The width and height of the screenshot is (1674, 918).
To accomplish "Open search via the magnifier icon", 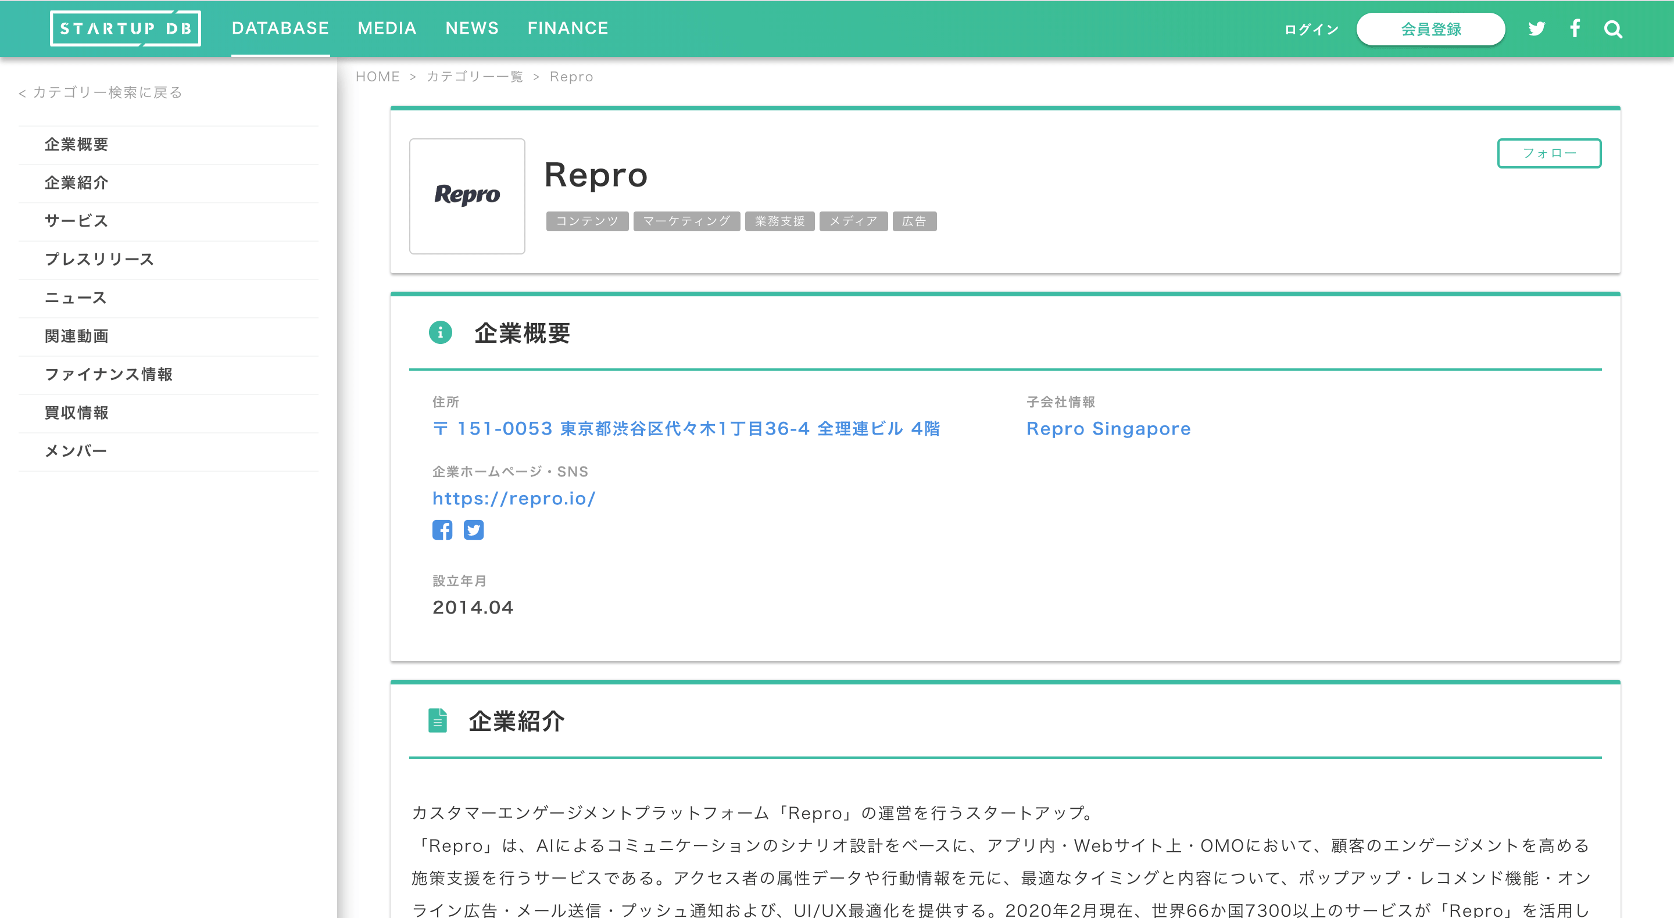I will tap(1613, 28).
